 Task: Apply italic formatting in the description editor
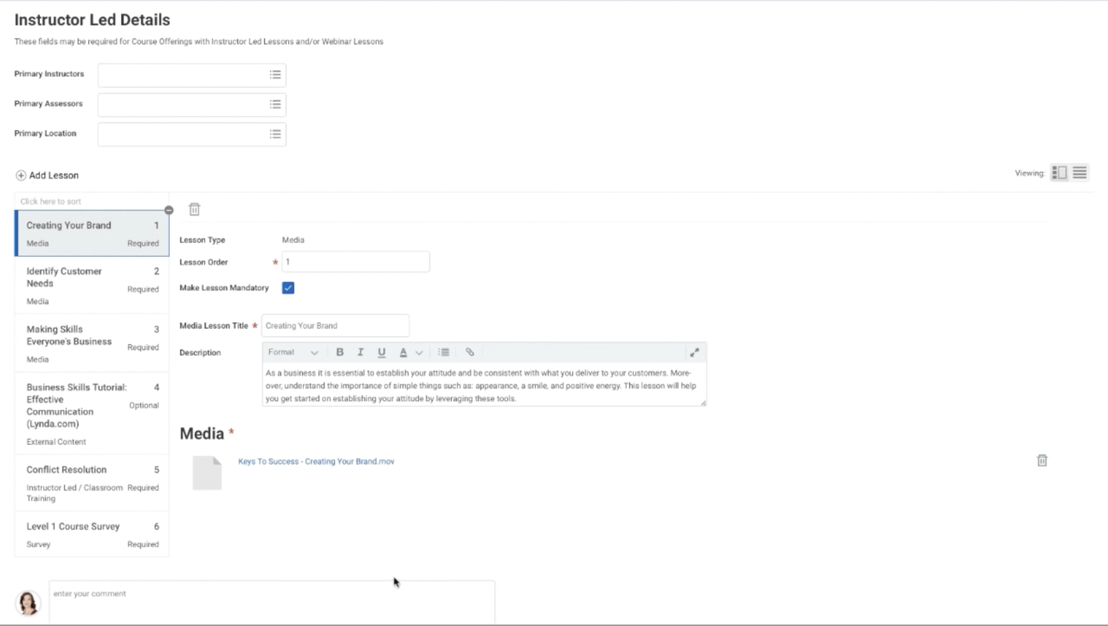(x=360, y=352)
